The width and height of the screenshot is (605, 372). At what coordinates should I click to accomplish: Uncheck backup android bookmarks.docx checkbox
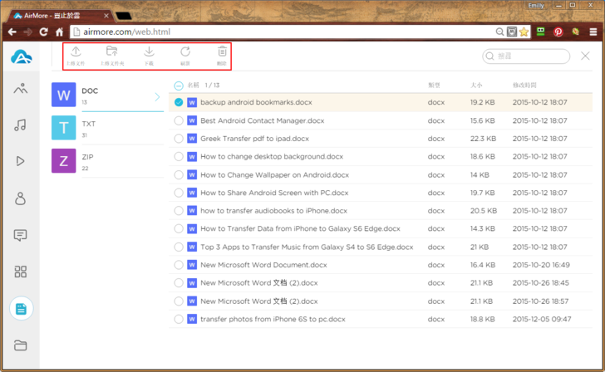point(179,102)
